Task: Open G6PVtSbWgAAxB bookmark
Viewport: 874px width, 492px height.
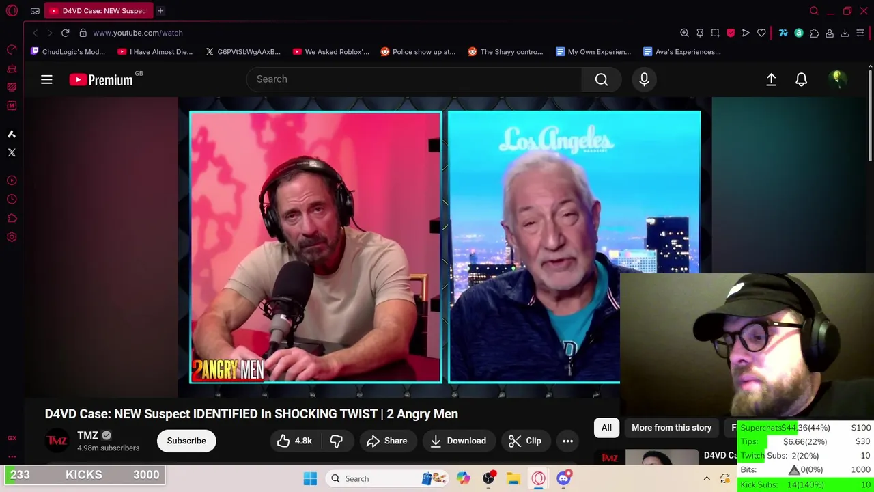Action: 243,52
